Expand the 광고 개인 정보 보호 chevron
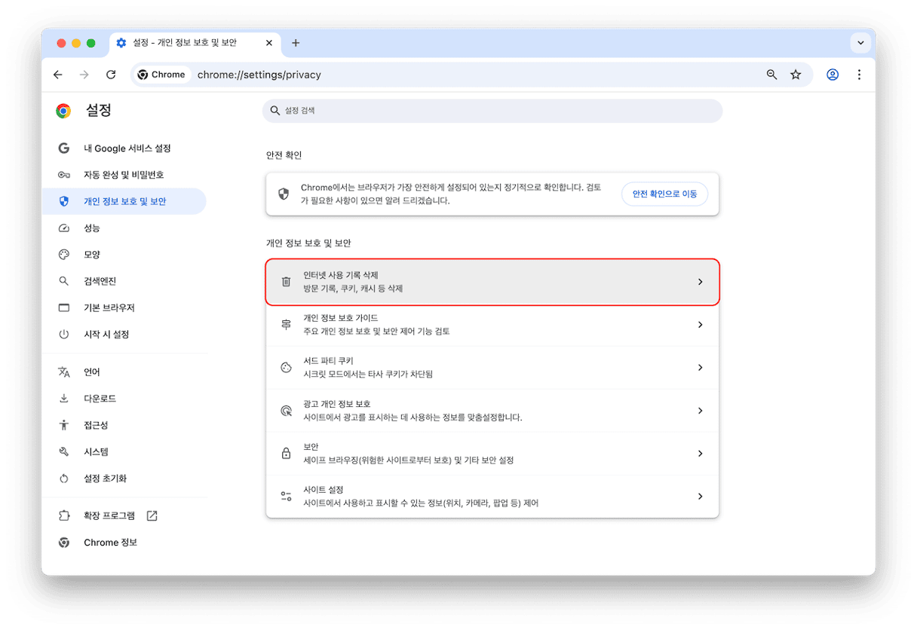The height and width of the screenshot is (630, 917). click(700, 411)
